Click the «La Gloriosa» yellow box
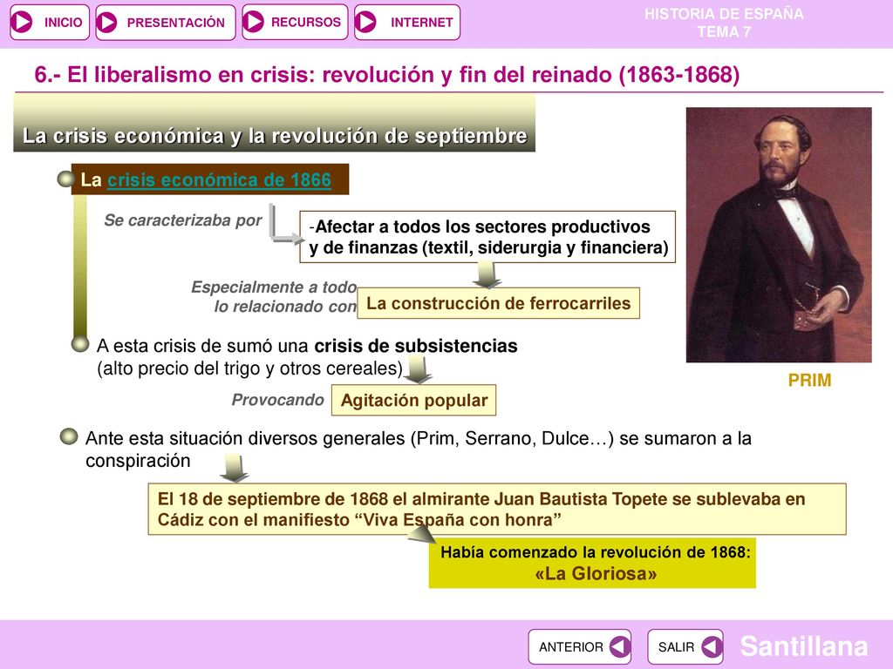The width and height of the screenshot is (893, 669). click(x=592, y=563)
